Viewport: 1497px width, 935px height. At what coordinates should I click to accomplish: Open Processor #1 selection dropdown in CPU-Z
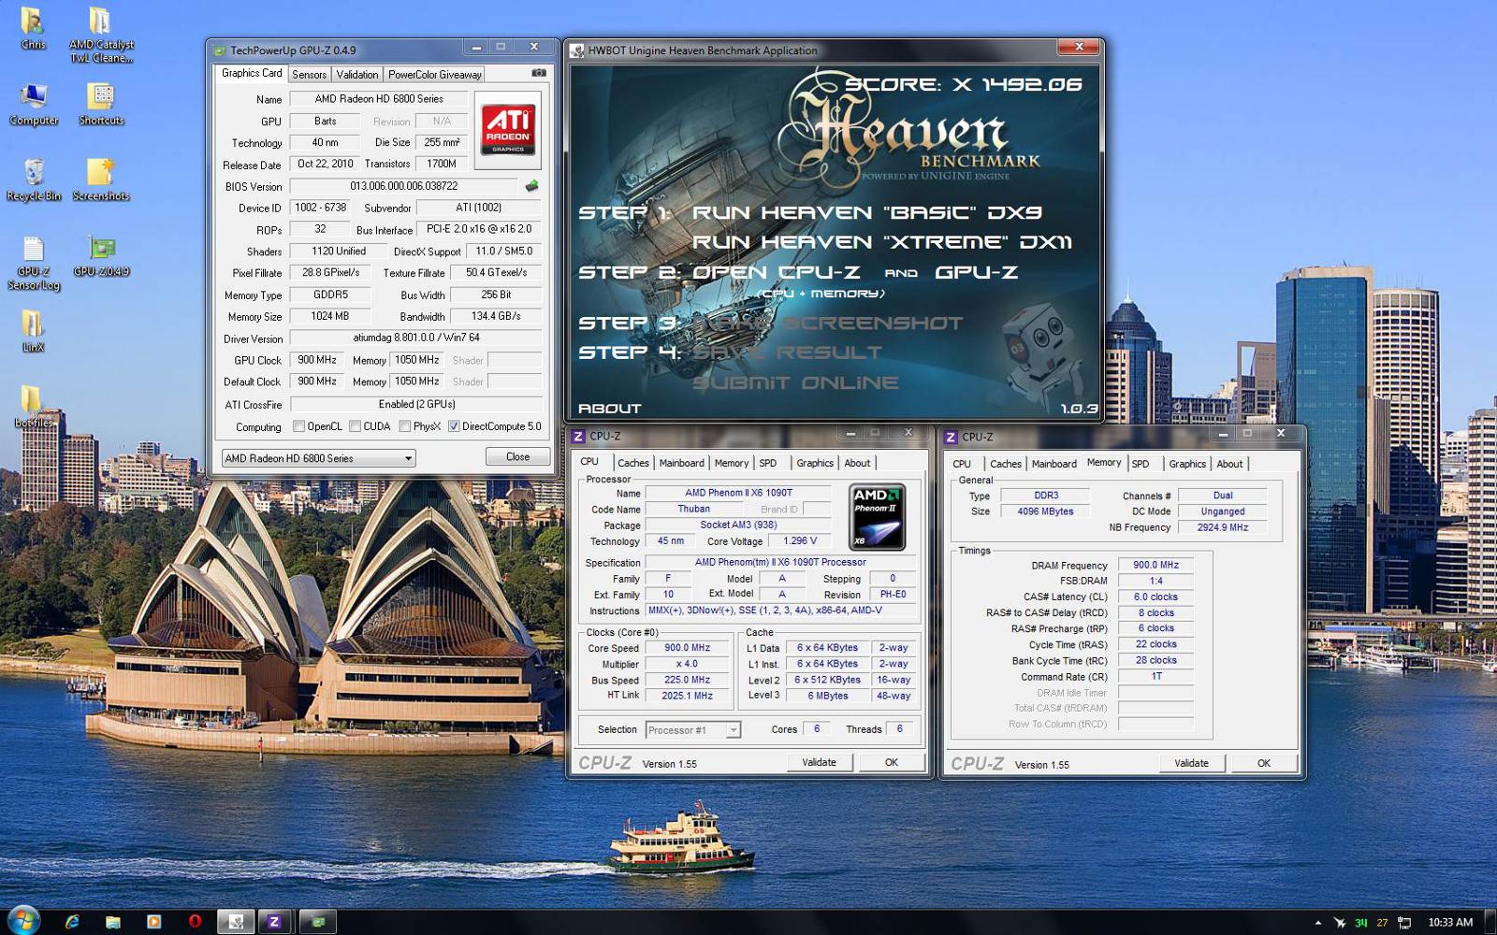click(x=692, y=730)
